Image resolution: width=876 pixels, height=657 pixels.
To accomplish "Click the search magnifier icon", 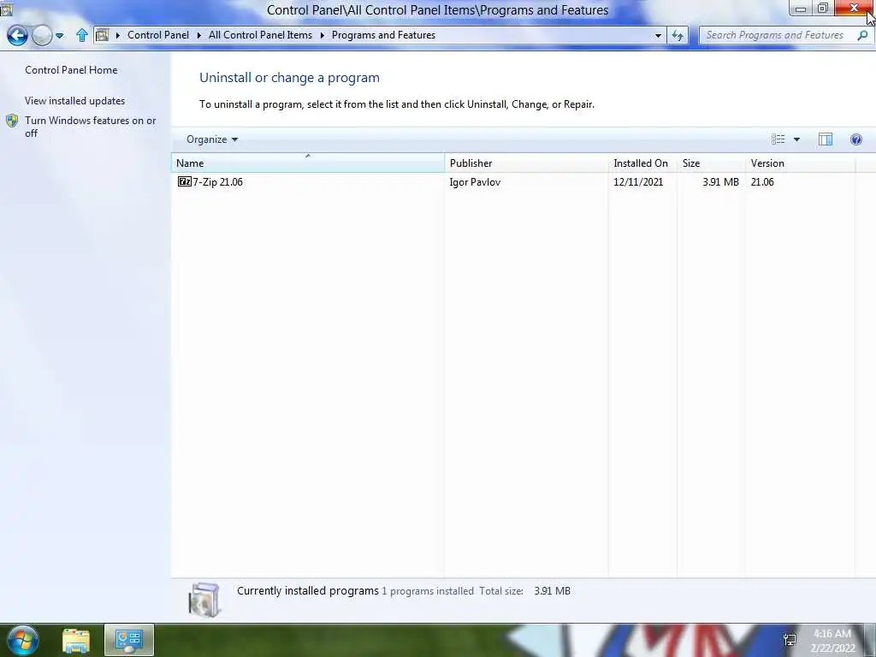I will 862,35.
